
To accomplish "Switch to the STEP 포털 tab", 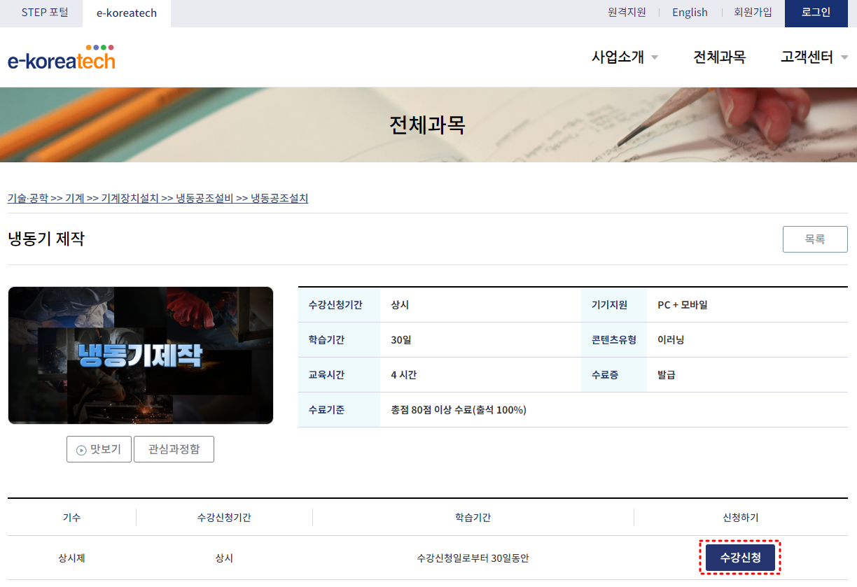I will click(x=45, y=13).
